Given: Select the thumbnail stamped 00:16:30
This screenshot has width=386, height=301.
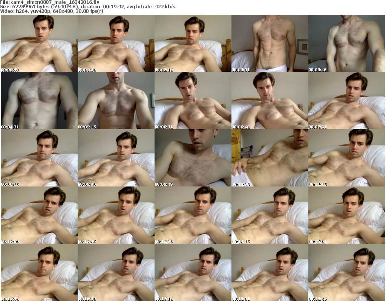Looking at the screenshot, I should [x=116, y=273].
